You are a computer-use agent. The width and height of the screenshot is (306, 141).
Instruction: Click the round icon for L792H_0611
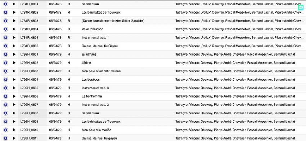point(6,138)
